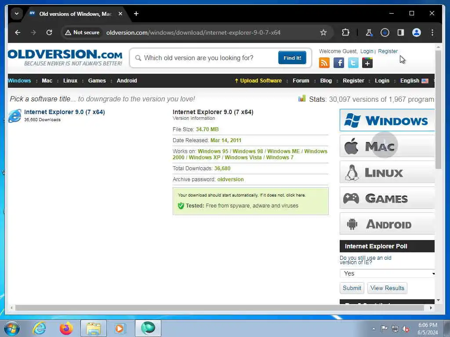Image resolution: width=450 pixels, height=337 pixels.
Task: Open the poll answer dropdown showing Yes
Action: click(x=387, y=273)
